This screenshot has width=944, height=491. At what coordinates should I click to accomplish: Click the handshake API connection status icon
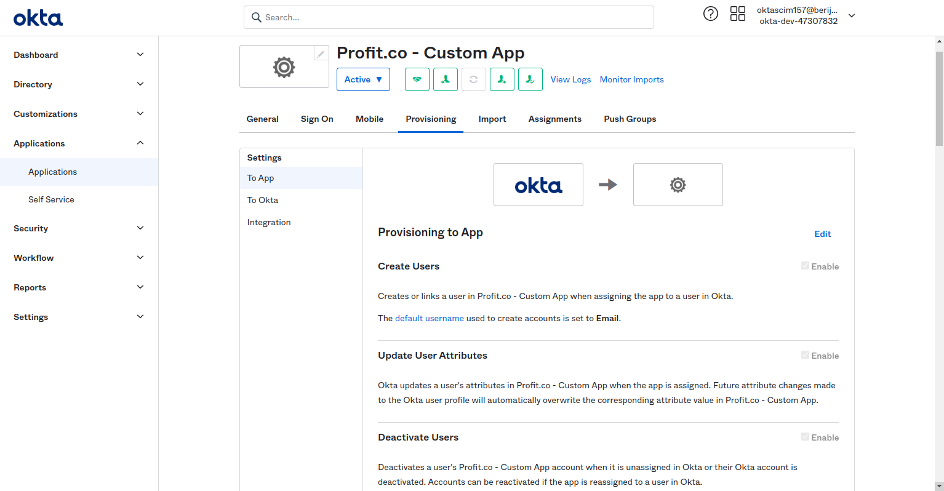click(x=417, y=79)
